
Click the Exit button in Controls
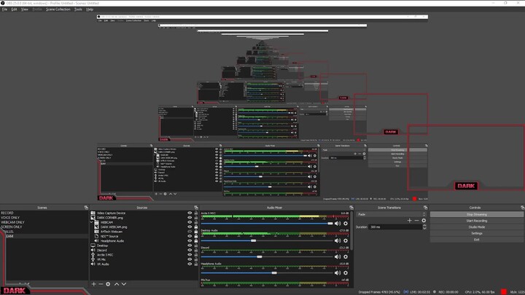[477, 240]
